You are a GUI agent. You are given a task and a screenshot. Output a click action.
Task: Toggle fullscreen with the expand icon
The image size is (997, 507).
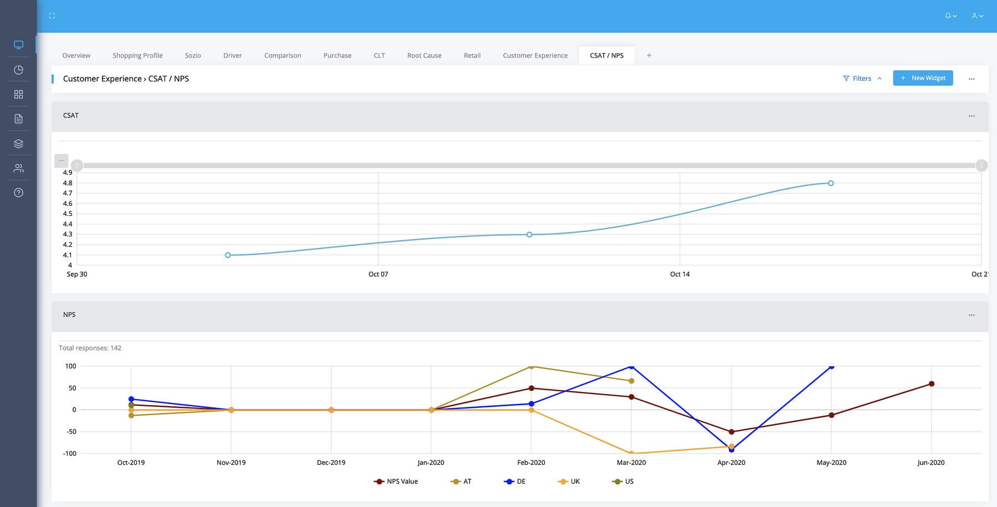(x=52, y=16)
